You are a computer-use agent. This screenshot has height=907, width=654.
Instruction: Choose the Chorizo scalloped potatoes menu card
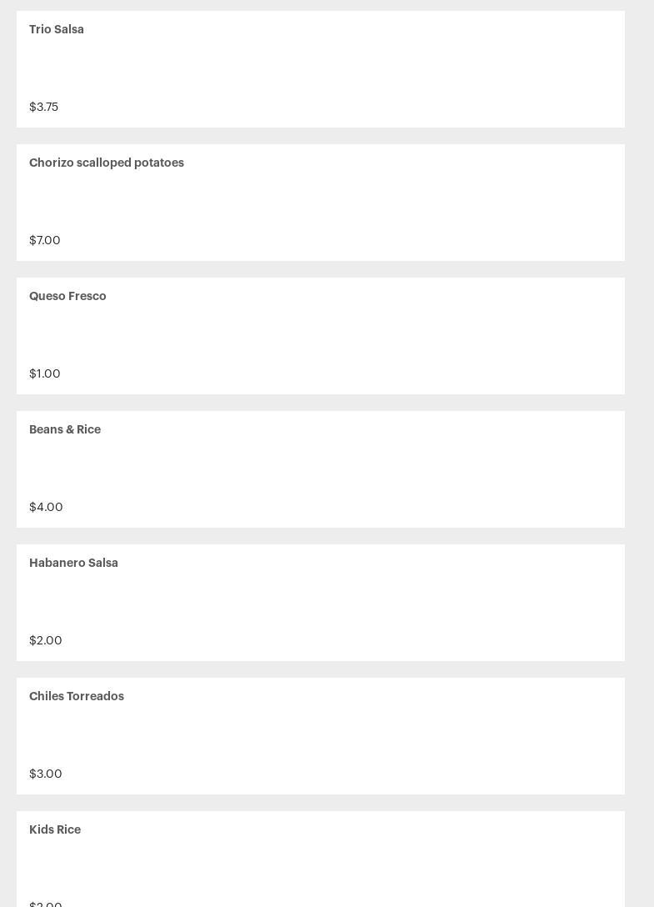click(320, 202)
